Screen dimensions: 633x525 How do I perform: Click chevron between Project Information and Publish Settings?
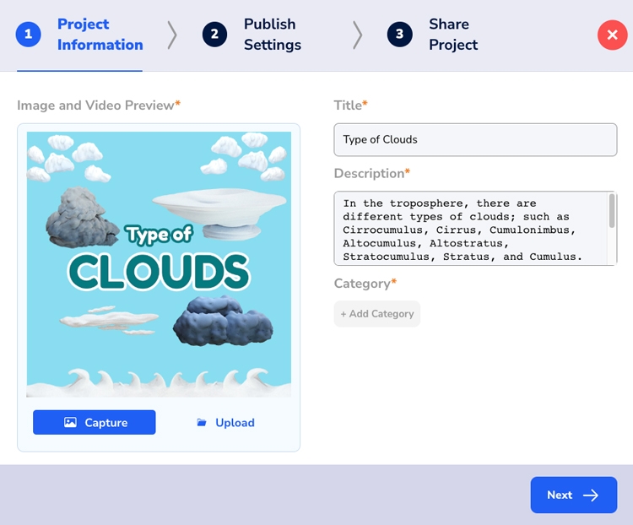coord(172,35)
